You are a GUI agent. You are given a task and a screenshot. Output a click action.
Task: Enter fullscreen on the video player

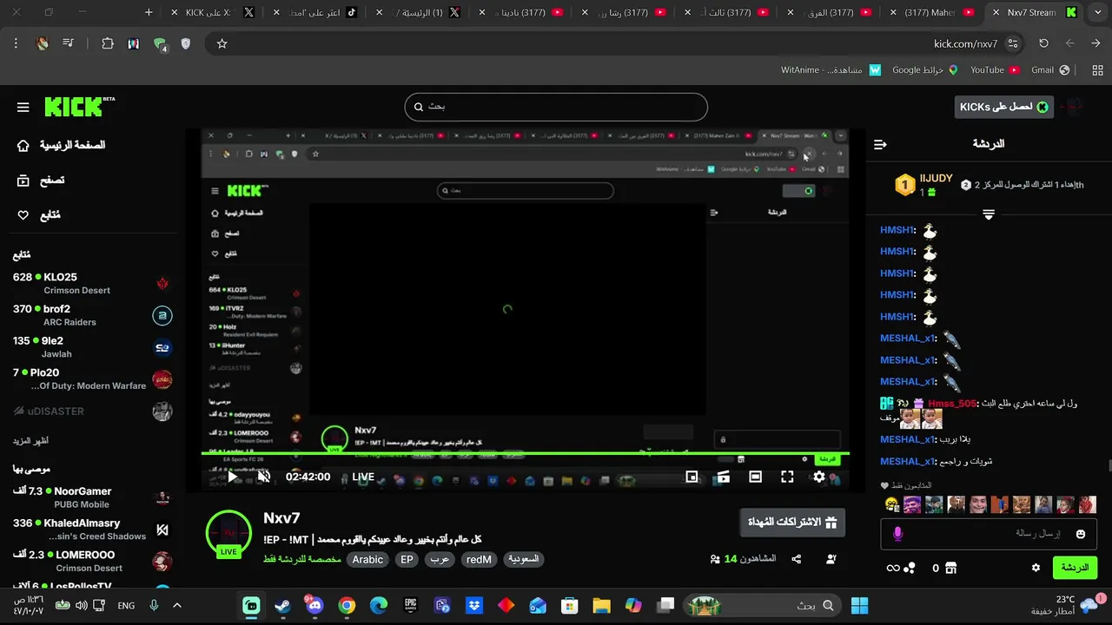click(787, 477)
